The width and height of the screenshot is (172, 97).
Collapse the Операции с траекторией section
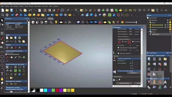pos(169,56)
